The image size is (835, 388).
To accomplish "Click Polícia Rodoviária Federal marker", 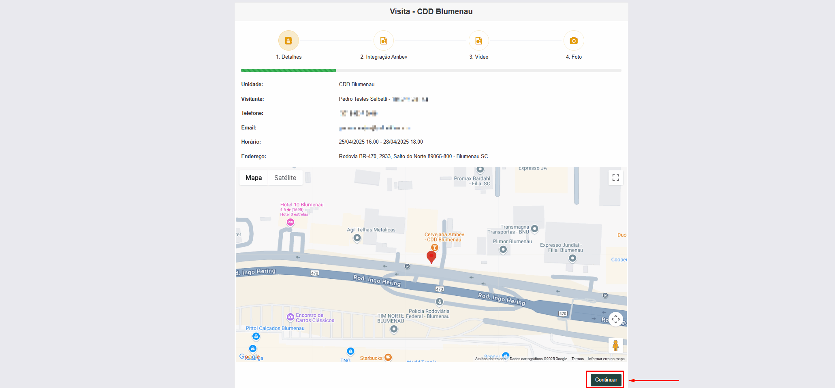I will 439,301.
